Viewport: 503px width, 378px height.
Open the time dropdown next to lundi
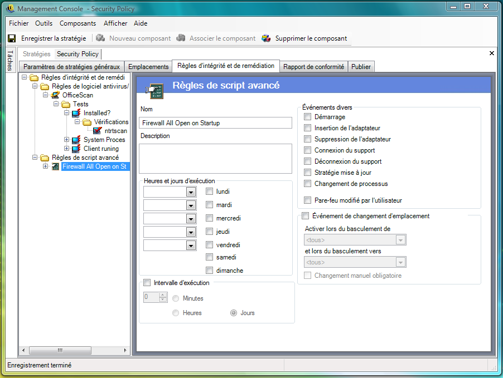[x=191, y=192]
